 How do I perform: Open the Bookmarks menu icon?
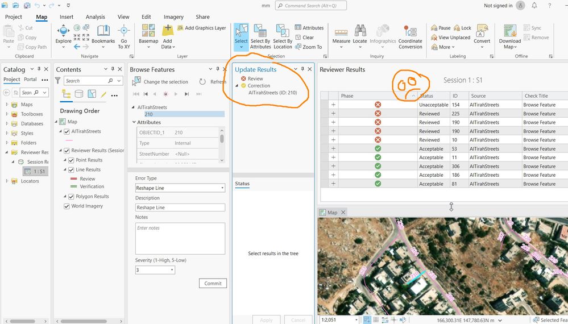pyautogui.click(x=103, y=30)
